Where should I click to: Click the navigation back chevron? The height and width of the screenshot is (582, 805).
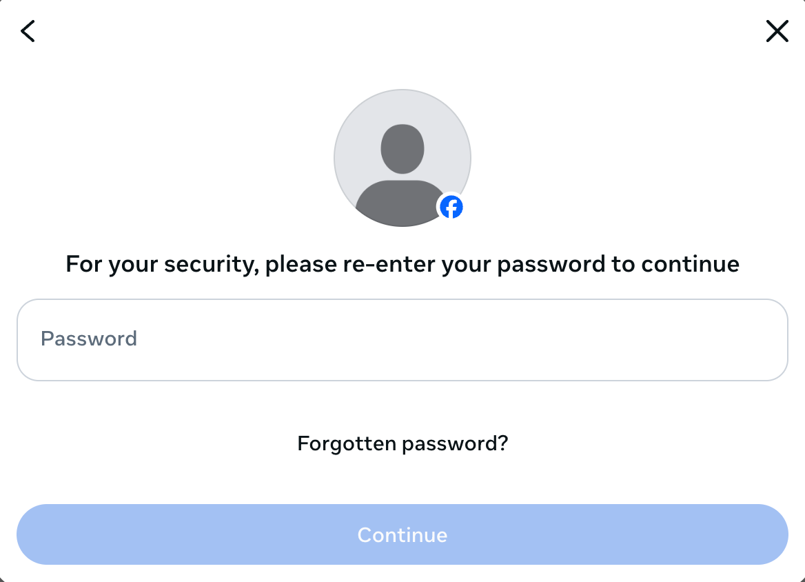pyautogui.click(x=28, y=31)
